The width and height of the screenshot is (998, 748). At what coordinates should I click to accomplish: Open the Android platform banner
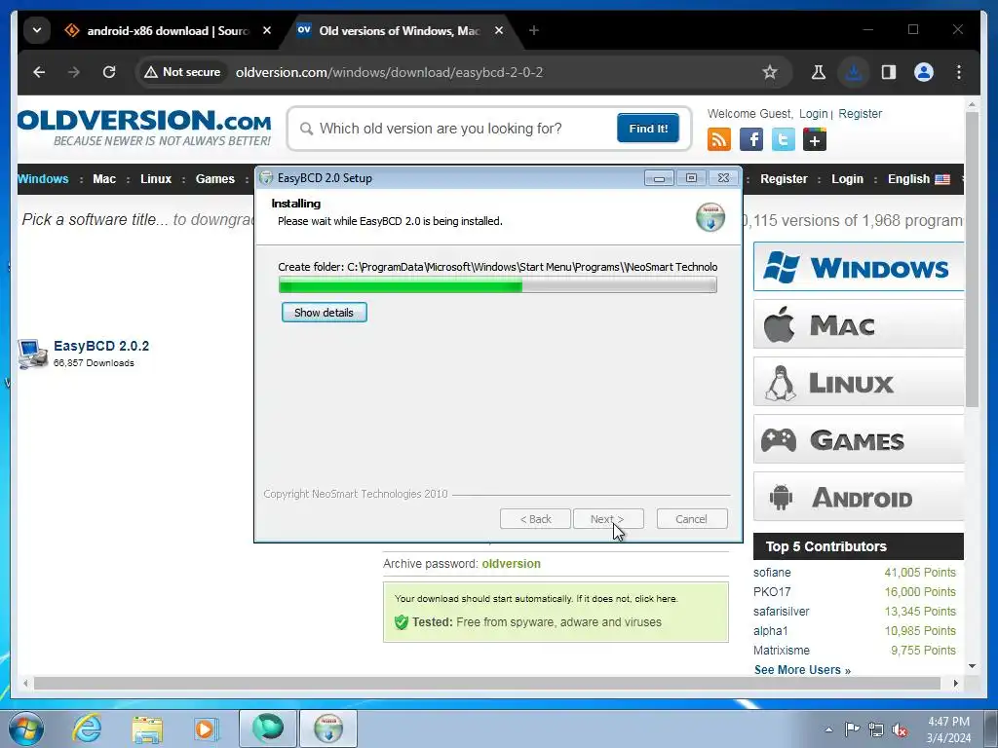click(859, 497)
